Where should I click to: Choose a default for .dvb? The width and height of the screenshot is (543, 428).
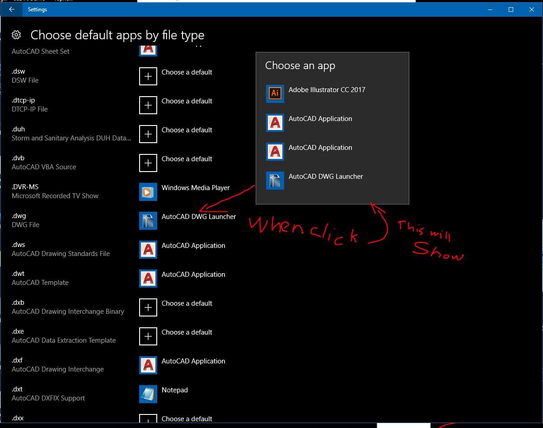click(187, 159)
